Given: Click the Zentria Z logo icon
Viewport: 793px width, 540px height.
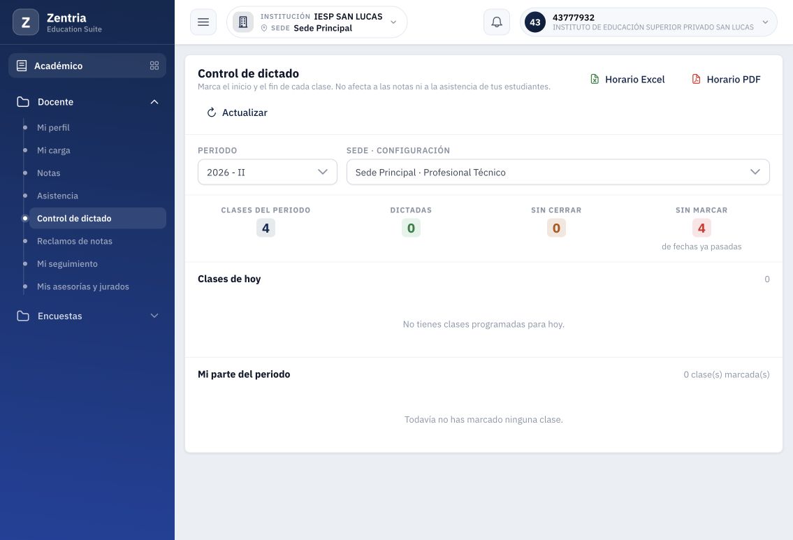Looking at the screenshot, I should tap(26, 22).
